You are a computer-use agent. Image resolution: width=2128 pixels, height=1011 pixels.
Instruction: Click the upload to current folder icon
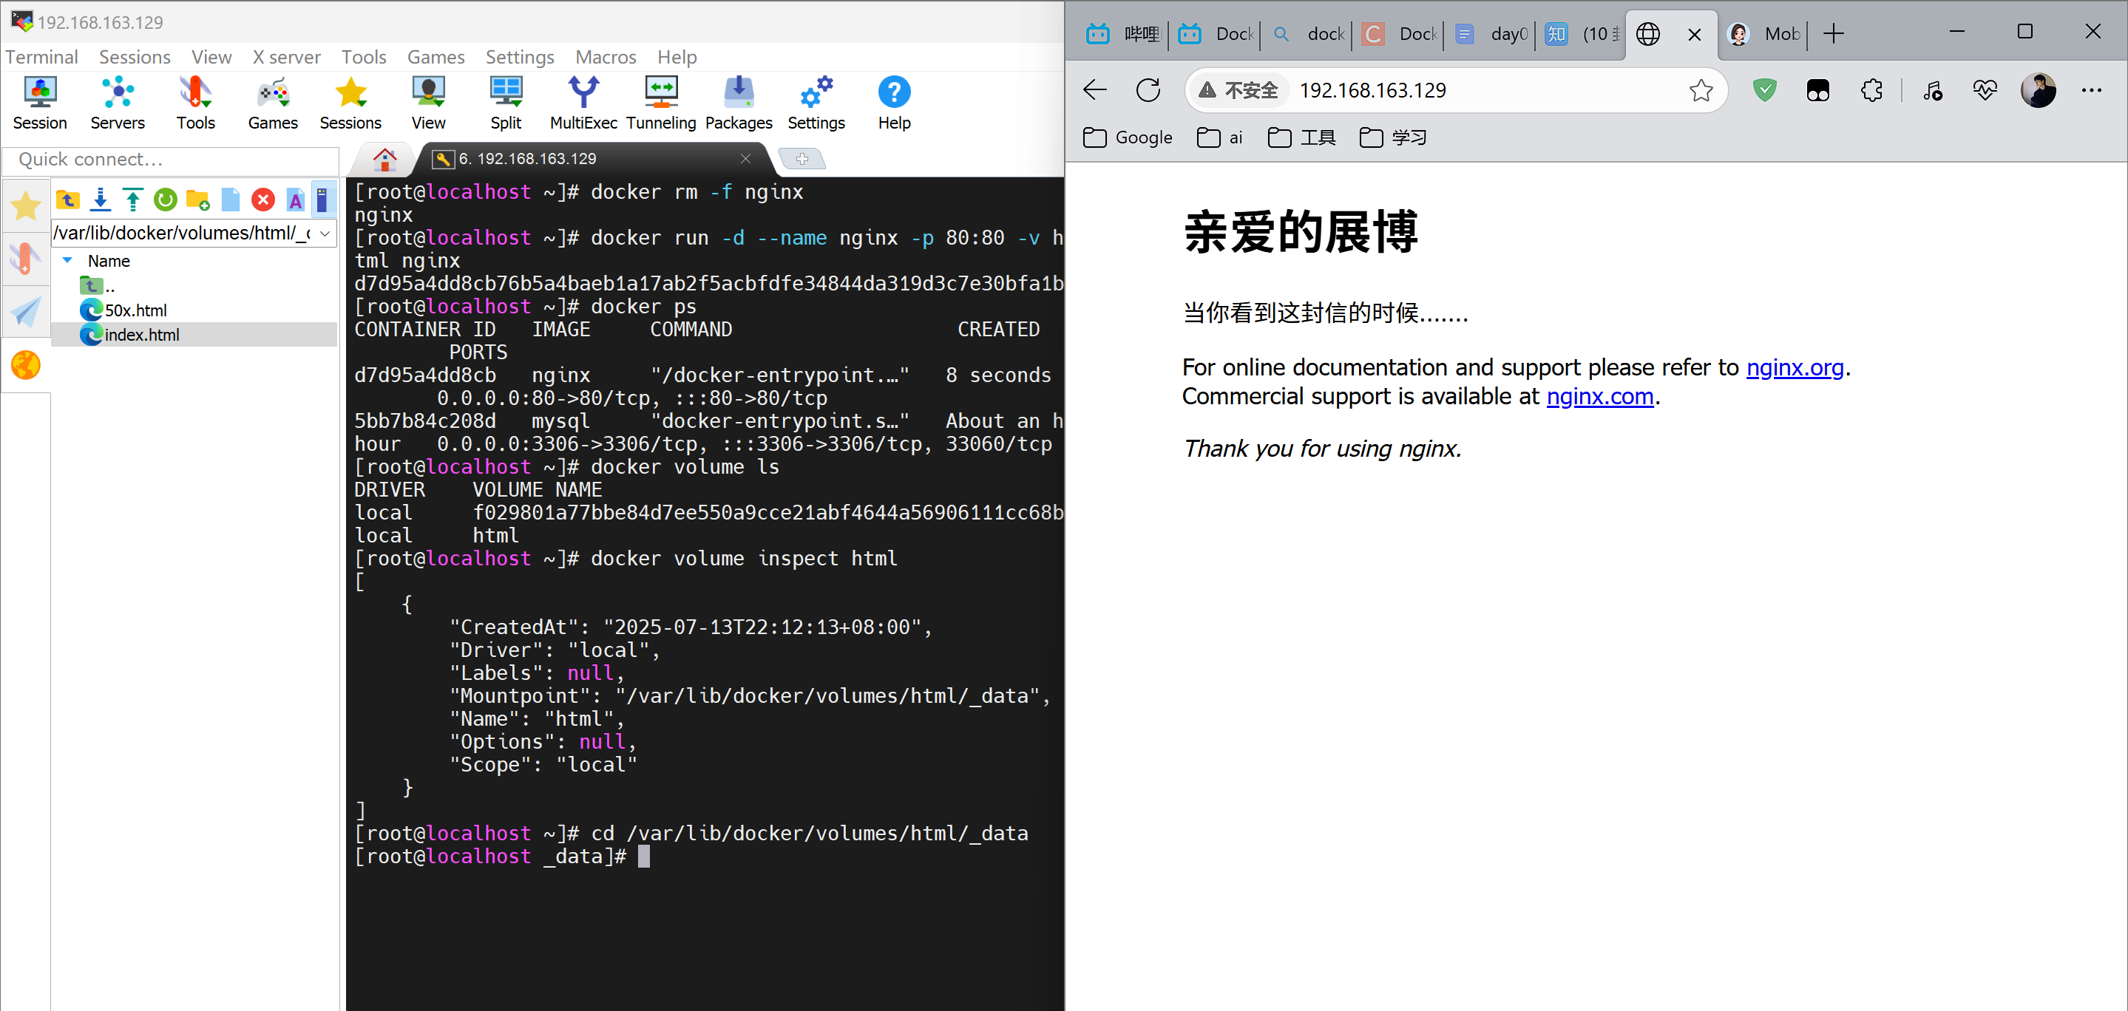[133, 200]
